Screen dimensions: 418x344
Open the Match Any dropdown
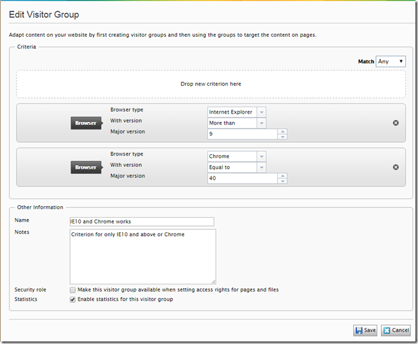(x=391, y=62)
